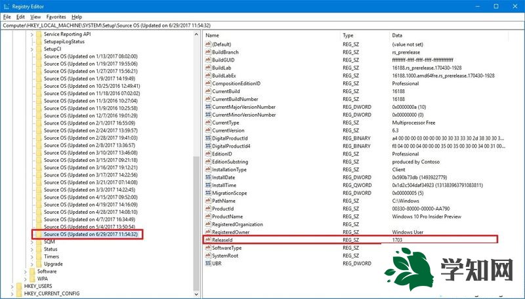Select Source OS 1/13/2017 08:02:00 key folder icon
Viewport: 525px width, 299px height.
click(x=39, y=56)
